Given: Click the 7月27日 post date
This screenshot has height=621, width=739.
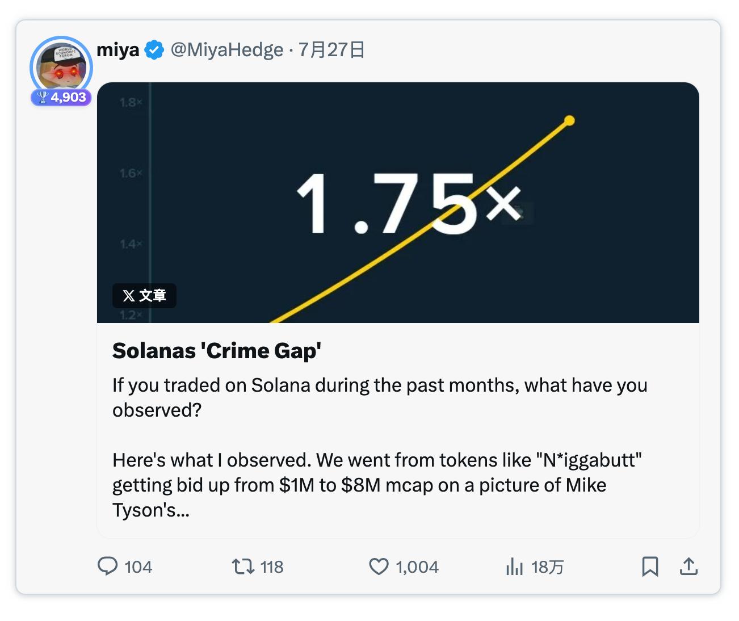Looking at the screenshot, I should point(331,50).
